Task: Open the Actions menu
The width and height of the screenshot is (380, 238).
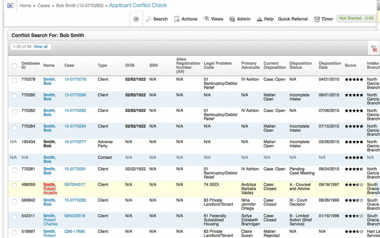Action: tap(189, 19)
